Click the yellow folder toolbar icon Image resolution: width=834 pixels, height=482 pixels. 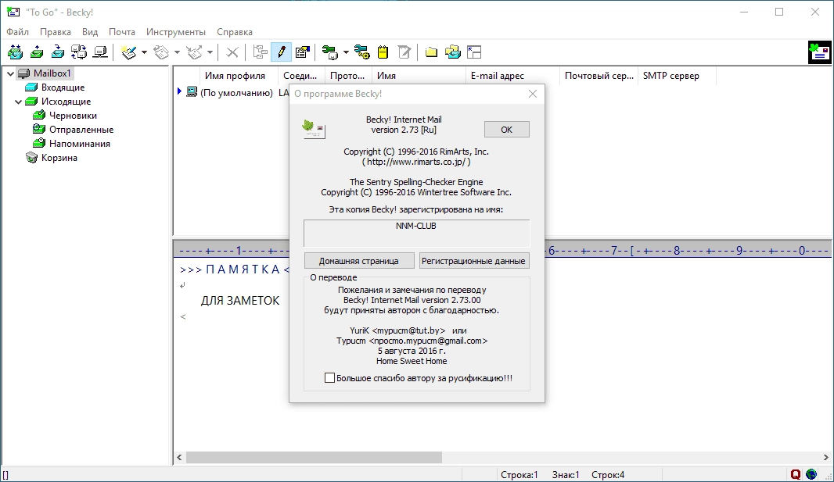point(431,52)
